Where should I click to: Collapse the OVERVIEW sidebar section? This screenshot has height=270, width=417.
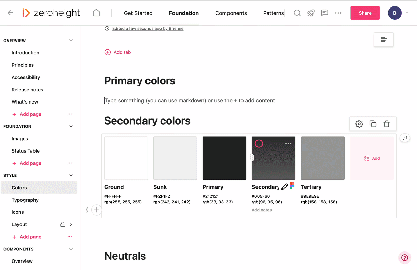point(71,41)
